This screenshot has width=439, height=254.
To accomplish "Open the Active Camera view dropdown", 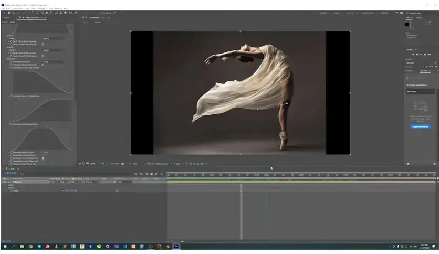I will (163, 164).
